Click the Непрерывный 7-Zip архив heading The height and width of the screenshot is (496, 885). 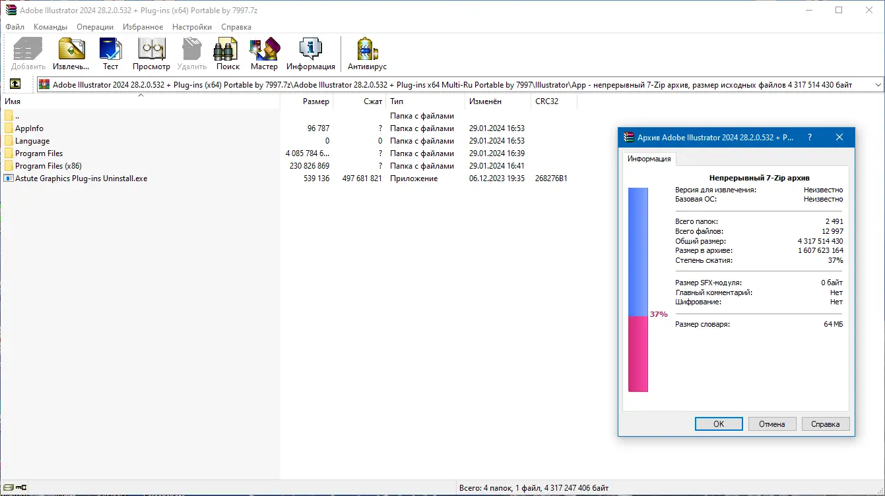pos(759,178)
